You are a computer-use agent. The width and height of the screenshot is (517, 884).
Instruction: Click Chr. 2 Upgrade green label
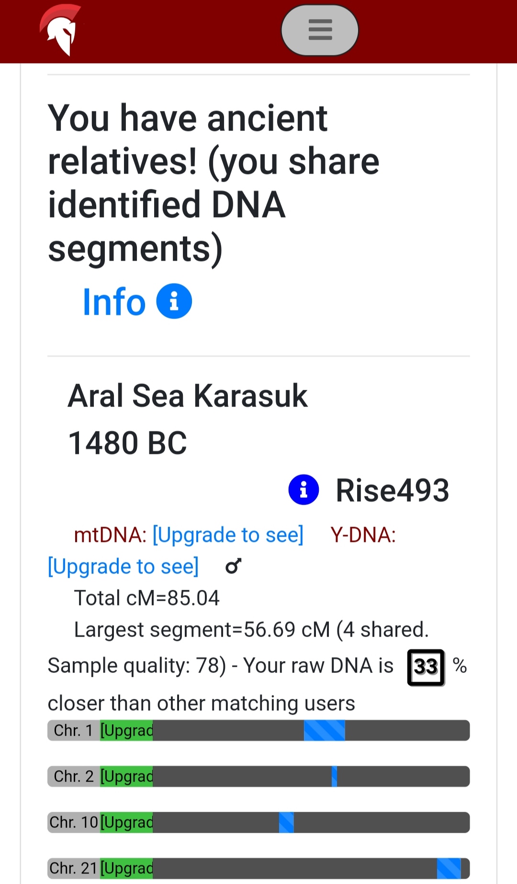click(126, 776)
